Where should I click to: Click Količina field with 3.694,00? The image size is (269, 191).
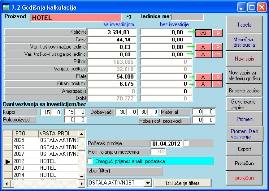click(112, 32)
